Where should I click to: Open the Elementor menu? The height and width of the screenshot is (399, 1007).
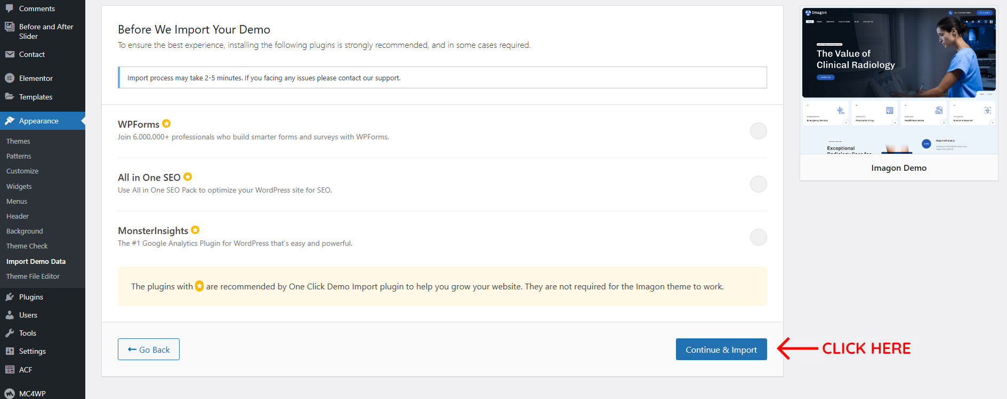click(43, 78)
